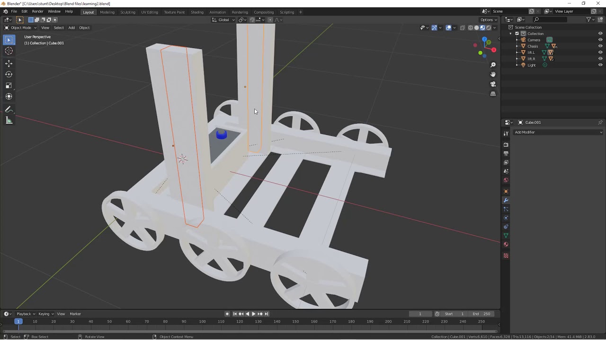Screen dimensions: 606x340
Task: Open the Add menu in the viewport header
Action: (71, 28)
